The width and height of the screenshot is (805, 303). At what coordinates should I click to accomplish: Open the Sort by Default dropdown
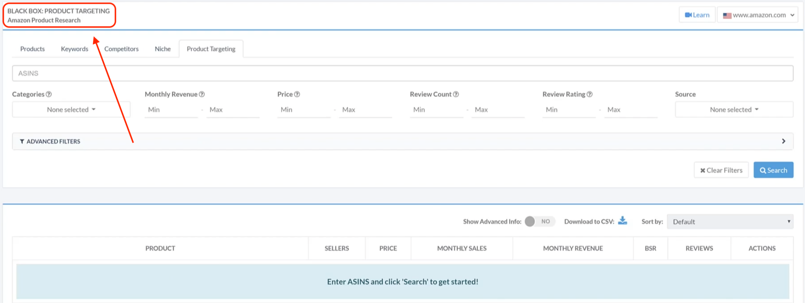(x=730, y=222)
